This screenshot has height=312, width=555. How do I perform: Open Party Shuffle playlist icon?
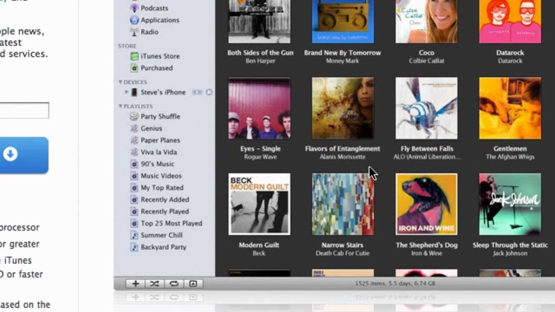(x=134, y=117)
